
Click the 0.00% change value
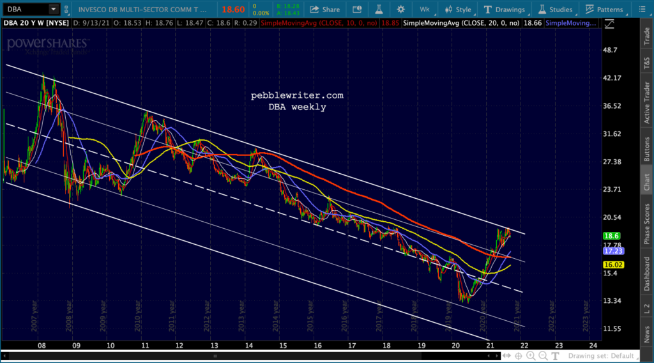coord(261,13)
